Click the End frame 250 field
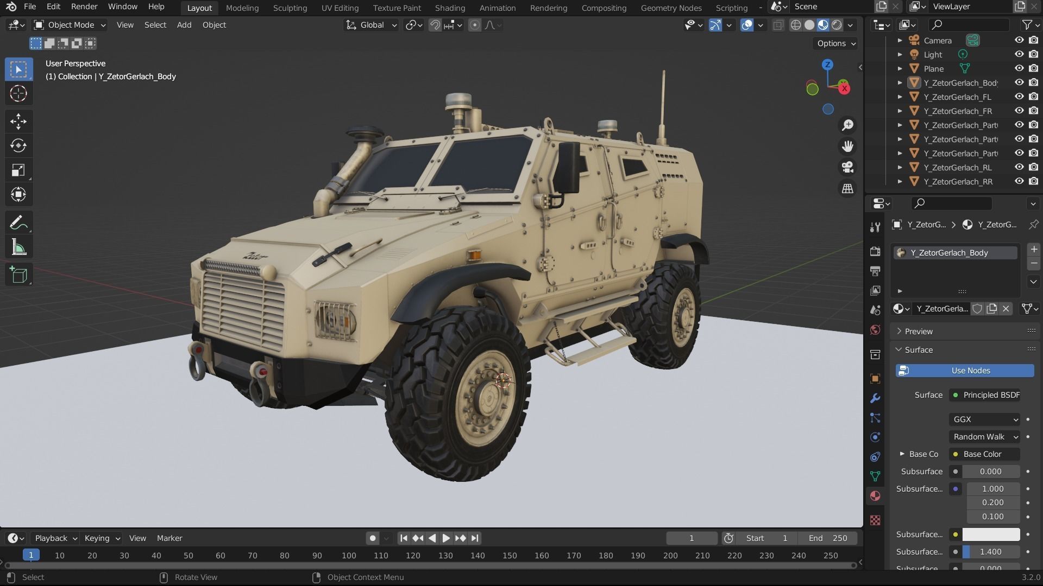This screenshot has width=1043, height=586. (828, 538)
